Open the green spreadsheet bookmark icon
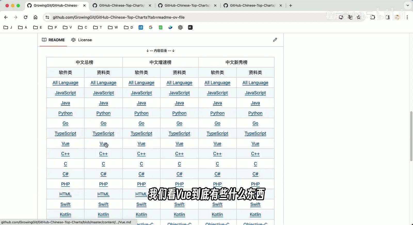Screen dimensions: 413x225 click(x=161, y=27)
